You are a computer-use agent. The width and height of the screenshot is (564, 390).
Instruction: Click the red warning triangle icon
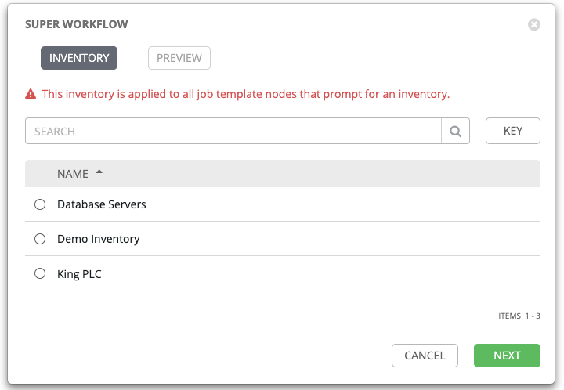31,94
